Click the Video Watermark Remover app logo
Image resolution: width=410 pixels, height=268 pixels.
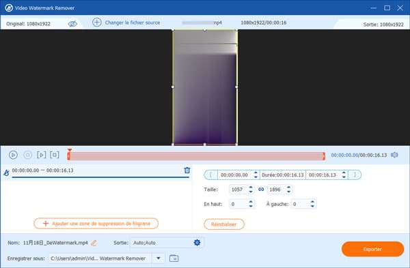pyautogui.click(x=9, y=8)
